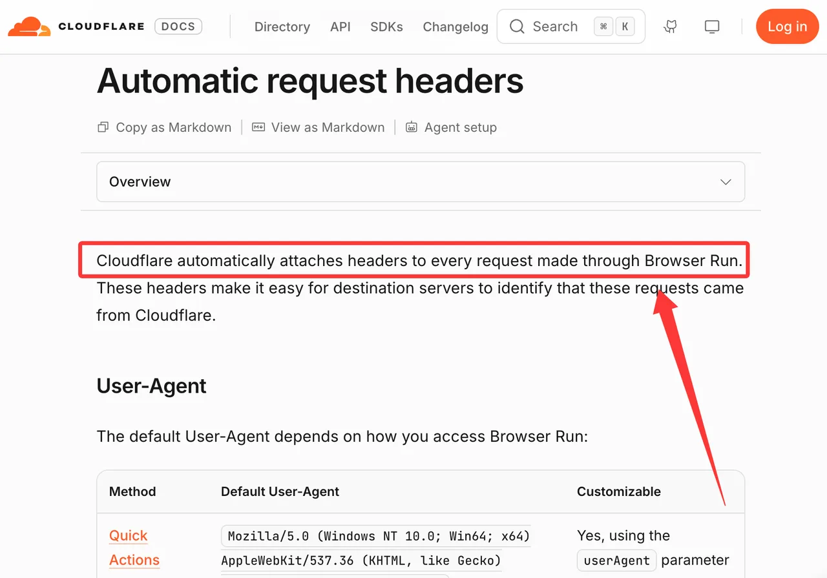827x578 pixels.
Task: Click the sentence starting "The default User-Agent depends"
Action: [x=342, y=437]
